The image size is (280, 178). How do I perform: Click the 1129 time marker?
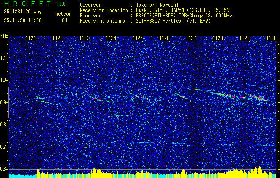point(244,38)
